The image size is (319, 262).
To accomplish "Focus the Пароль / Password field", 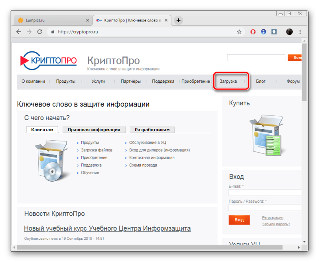I will pyautogui.click(x=265, y=208).
